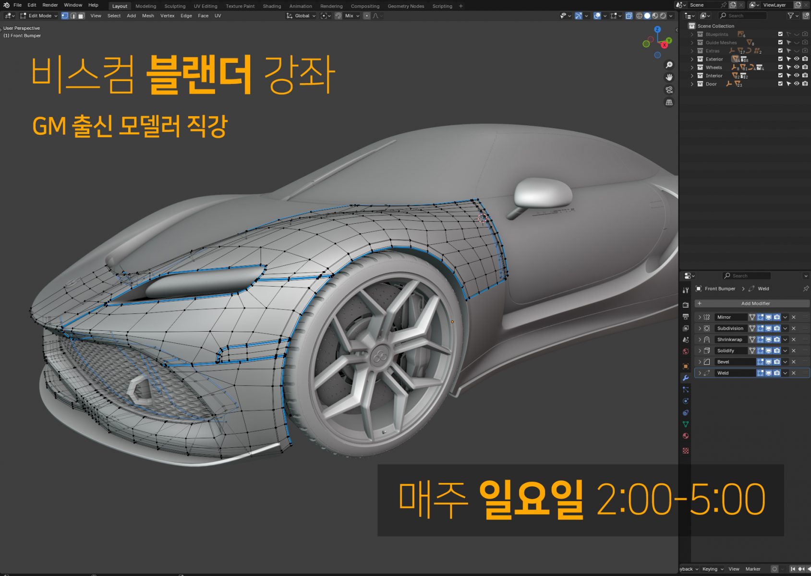Image resolution: width=811 pixels, height=576 pixels.
Task: Open the timeline Keying menu
Action: pyautogui.click(x=713, y=569)
